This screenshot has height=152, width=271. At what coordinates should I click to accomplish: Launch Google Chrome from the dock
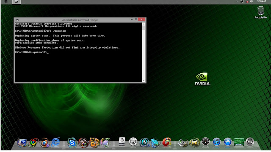point(33,143)
